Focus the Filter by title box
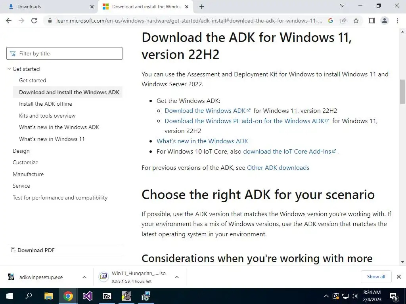 pyautogui.click(x=64, y=53)
